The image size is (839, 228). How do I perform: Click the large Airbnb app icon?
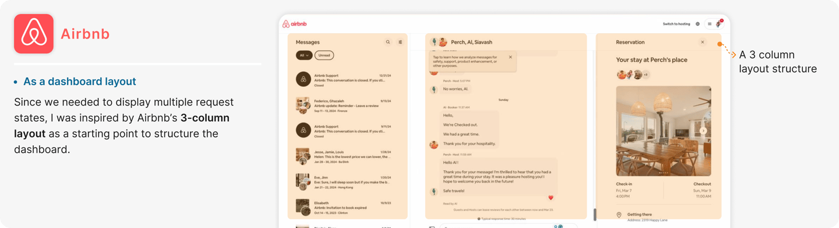click(34, 34)
